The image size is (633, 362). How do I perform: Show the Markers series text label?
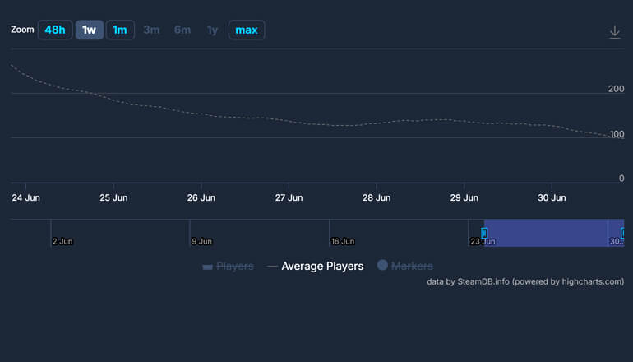pyautogui.click(x=412, y=267)
